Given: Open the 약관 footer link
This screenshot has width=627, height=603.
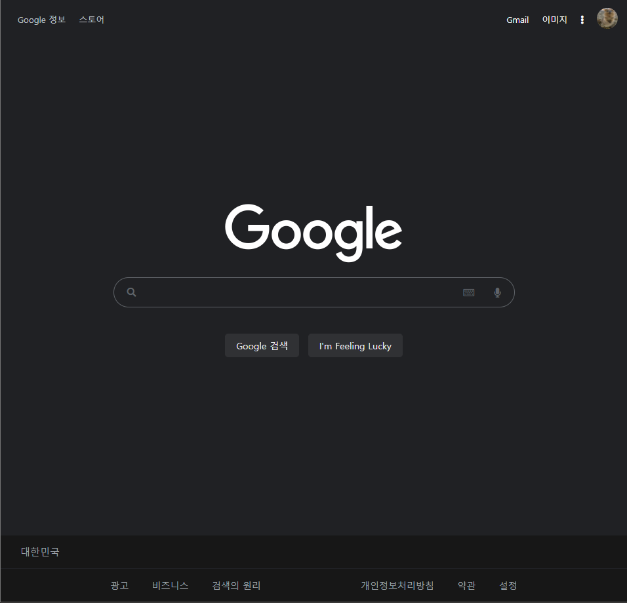Looking at the screenshot, I should [x=467, y=585].
